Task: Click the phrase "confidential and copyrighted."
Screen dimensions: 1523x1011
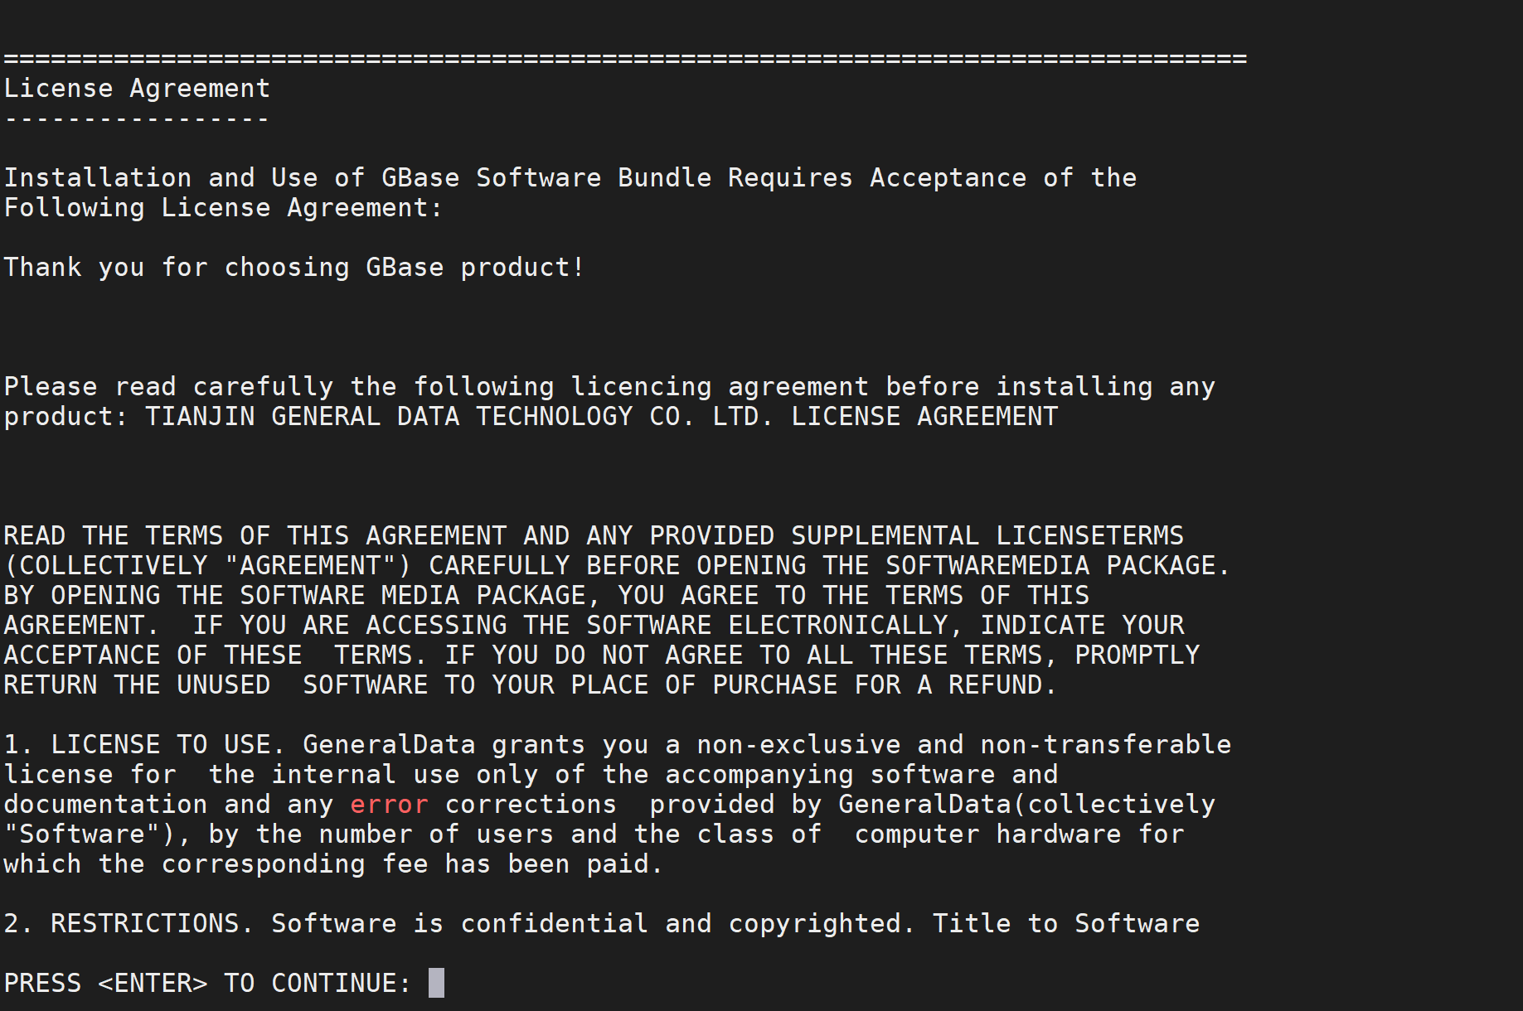Action: coord(688,924)
